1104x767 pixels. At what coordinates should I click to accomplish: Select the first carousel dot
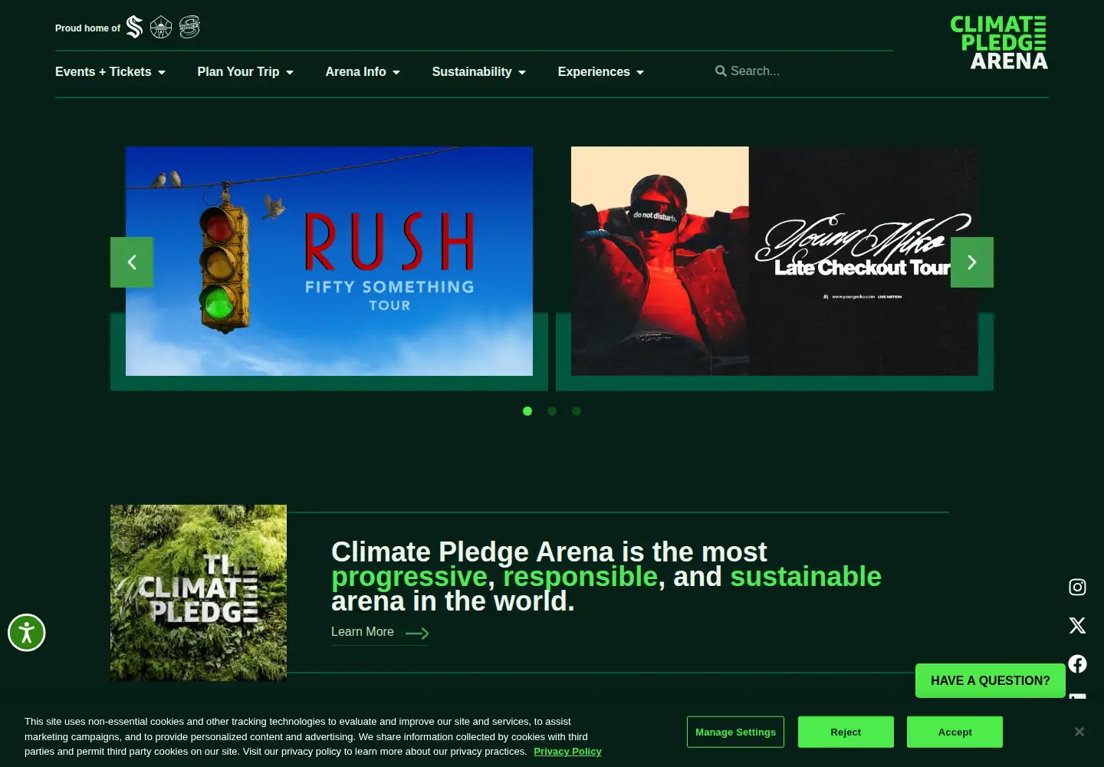(527, 411)
